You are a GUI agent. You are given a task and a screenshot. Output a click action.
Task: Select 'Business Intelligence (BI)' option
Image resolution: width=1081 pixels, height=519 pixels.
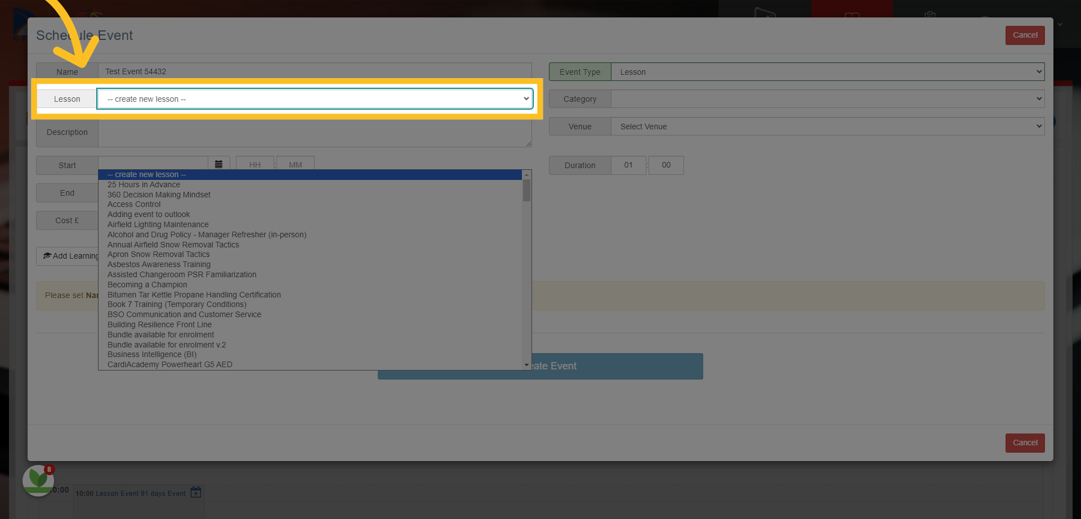click(310, 355)
